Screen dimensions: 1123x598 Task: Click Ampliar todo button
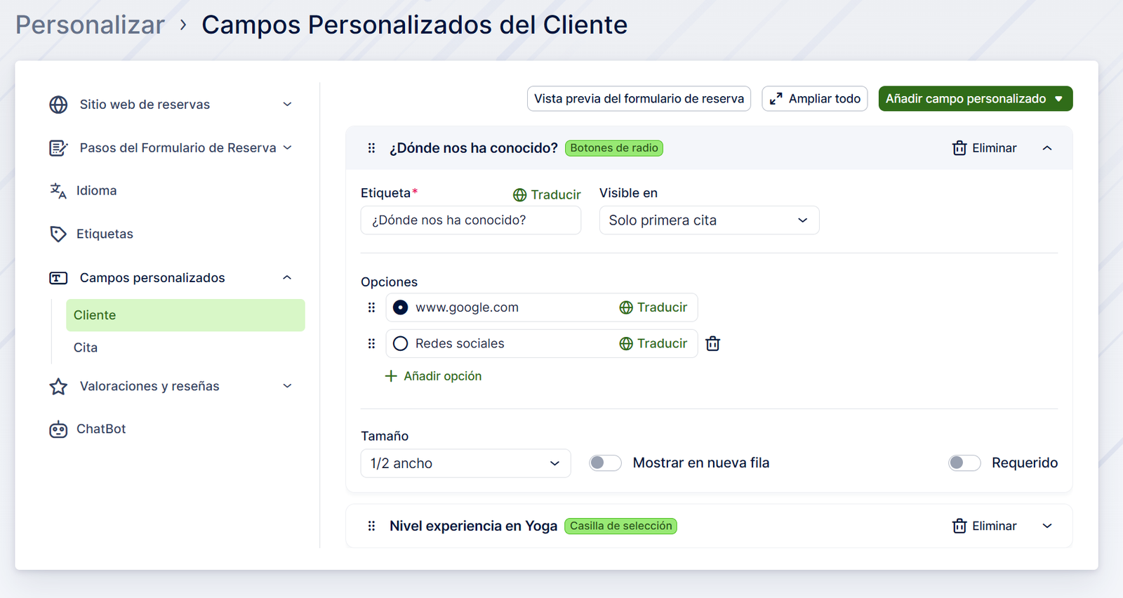[814, 99]
